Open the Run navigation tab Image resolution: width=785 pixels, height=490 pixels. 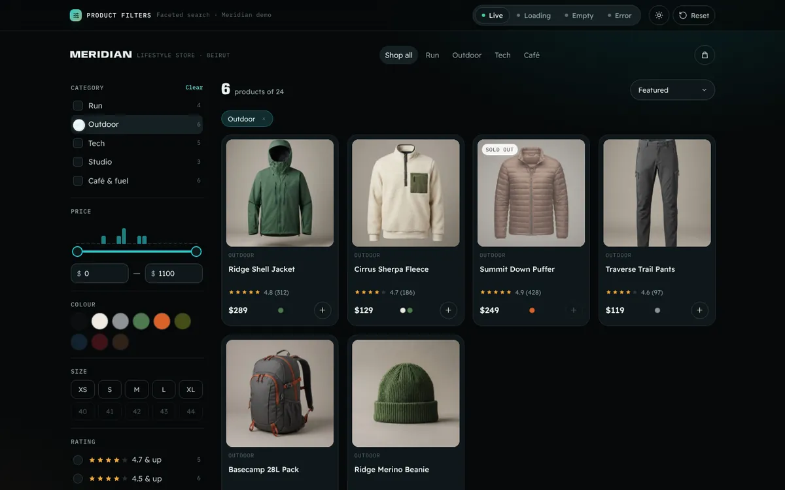pos(432,56)
